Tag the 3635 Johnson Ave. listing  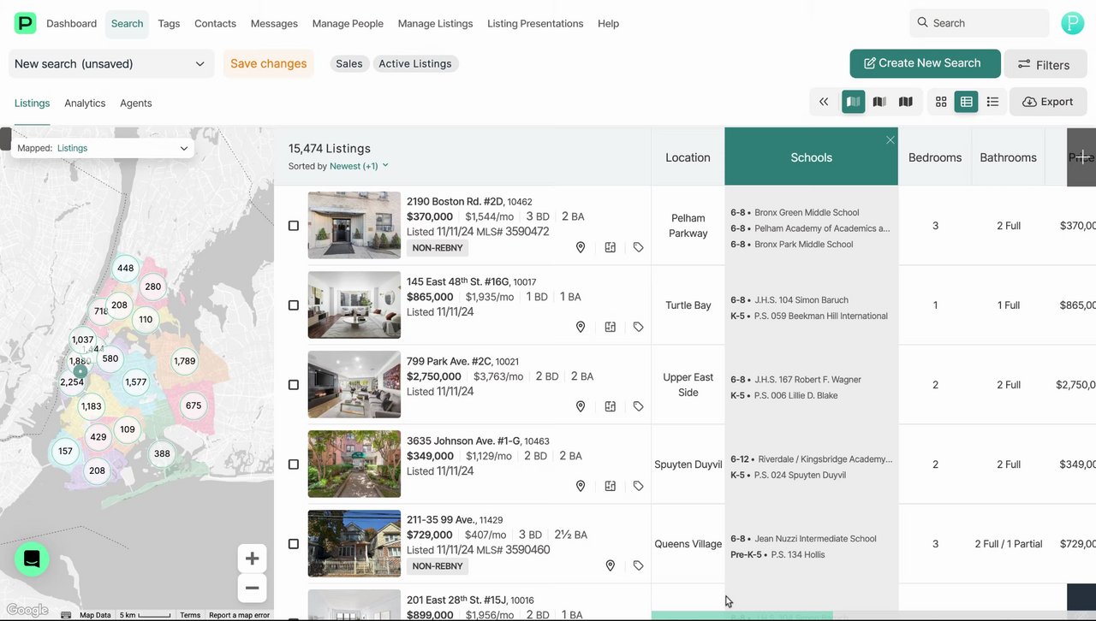(x=639, y=486)
